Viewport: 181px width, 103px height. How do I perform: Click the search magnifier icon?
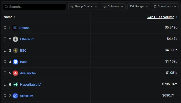click(6, 7)
